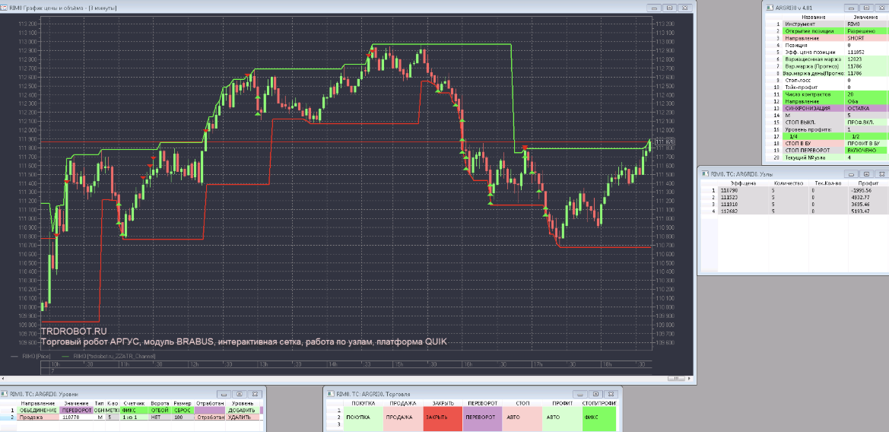
Task: Click the Узлы window title icon
Action: point(705,173)
